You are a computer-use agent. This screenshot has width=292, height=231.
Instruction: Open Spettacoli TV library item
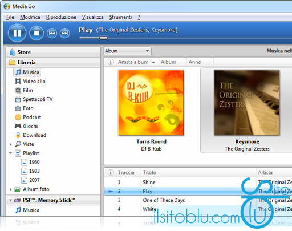[x=34, y=99]
